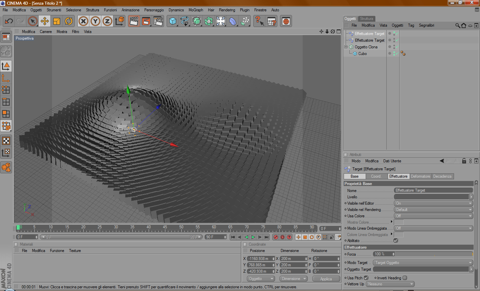Toggle the Abilitato checkbox

(x=396, y=241)
